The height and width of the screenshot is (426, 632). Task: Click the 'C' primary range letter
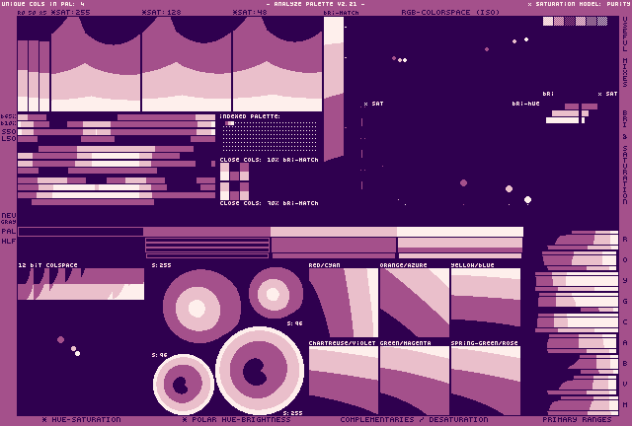pyautogui.click(x=625, y=322)
